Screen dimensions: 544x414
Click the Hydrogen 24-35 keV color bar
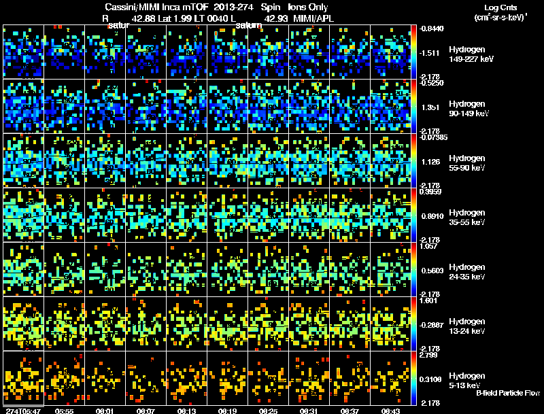(x=413, y=270)
